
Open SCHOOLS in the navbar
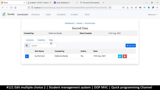coord(35,14)
